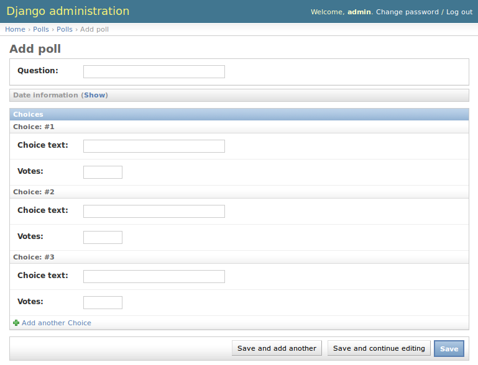Focus Choice #1 Choice text field
478x365 pixels.
(x=154, y=146)
